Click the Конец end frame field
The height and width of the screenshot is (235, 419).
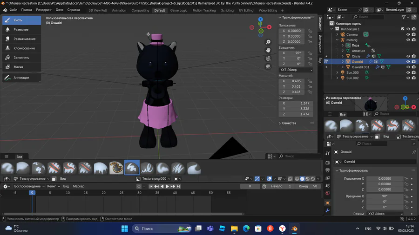click(x=308, y=186)
